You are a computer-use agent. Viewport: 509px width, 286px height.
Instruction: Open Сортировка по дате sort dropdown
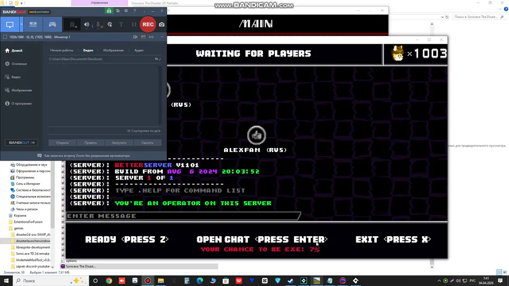point(144,131)
